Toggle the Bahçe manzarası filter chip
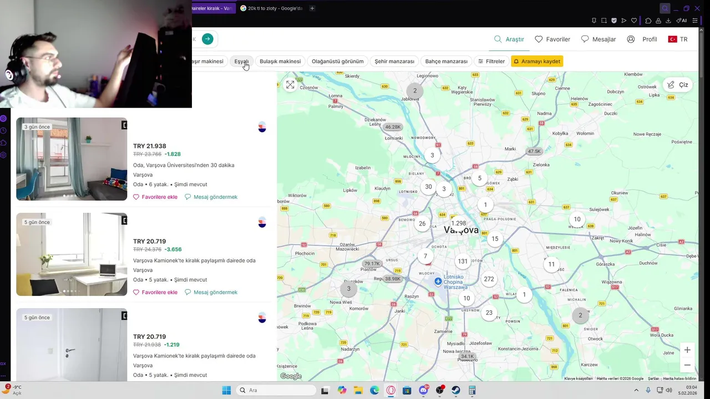Image resolution: width=710 pixels, height=399 pixels. pos(447,62)
